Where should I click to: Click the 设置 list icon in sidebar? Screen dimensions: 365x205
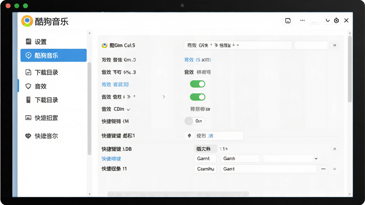point(28,41)
